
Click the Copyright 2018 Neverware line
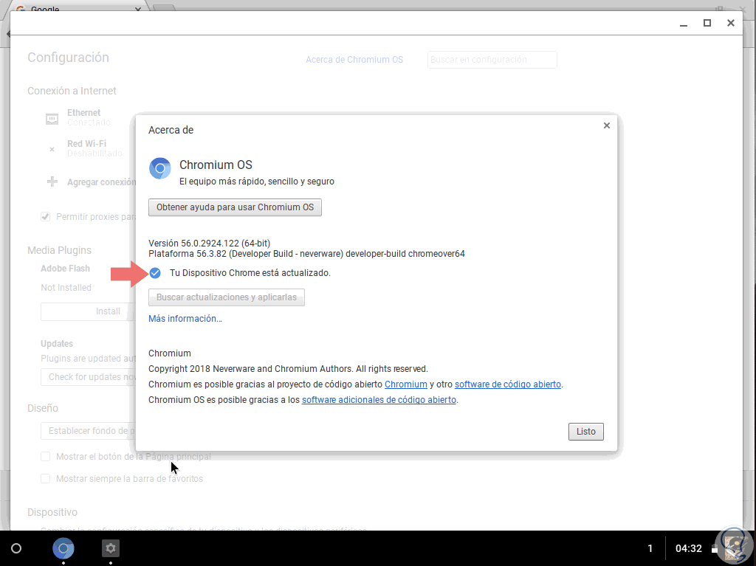(289, 369)
